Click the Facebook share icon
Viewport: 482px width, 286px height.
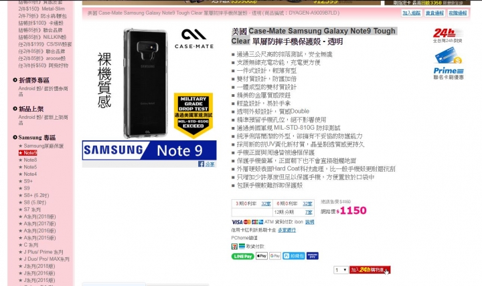click(x=201, y=164)
